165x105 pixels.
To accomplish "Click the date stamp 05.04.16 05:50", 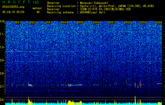I will [13, 12].
